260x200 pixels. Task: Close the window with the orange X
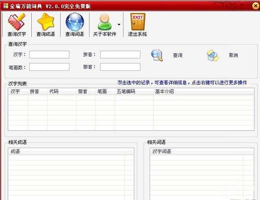[x=256, y=6]
